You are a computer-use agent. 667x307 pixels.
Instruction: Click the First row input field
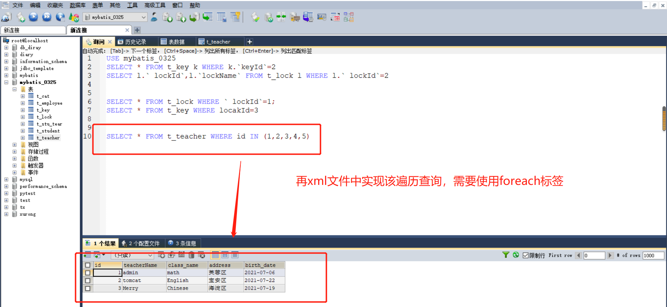point(594,255)
